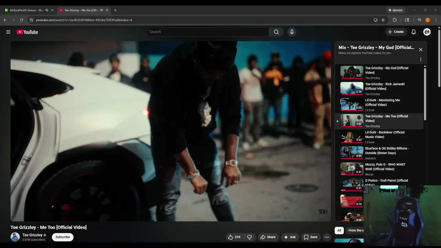Select Lil Durk - Monitoring Me title

(382, 102)
